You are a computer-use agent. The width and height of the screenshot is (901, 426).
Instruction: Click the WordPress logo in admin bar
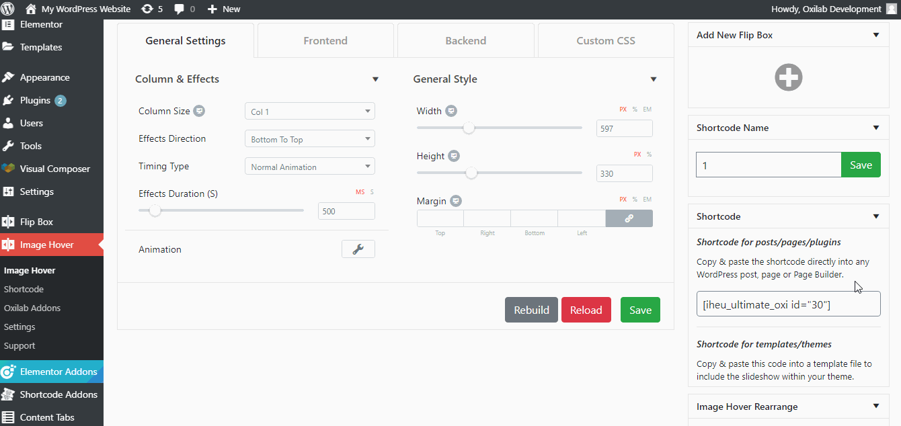tap(8, 9)
